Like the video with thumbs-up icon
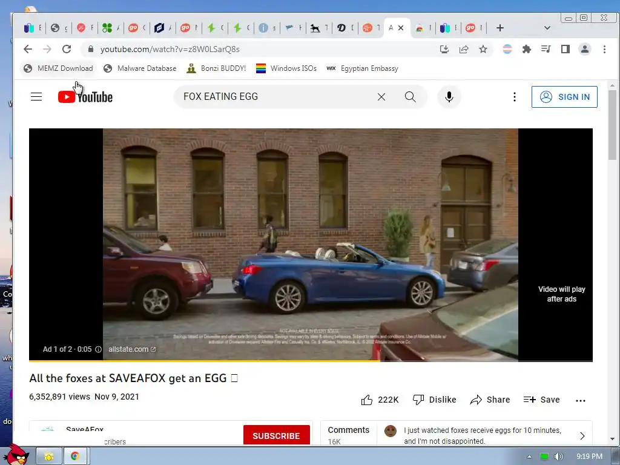 pos(366,400)
